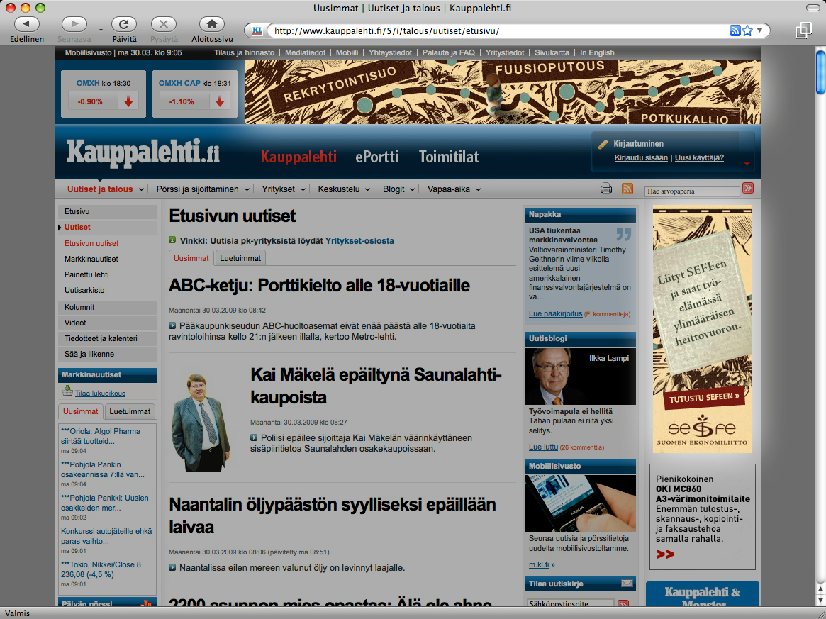Go to Aloitussivu home page

(x=212, y=24)
